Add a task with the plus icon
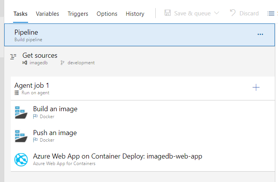The width and height of the screenshot is (278, 182). coord(256,88)
